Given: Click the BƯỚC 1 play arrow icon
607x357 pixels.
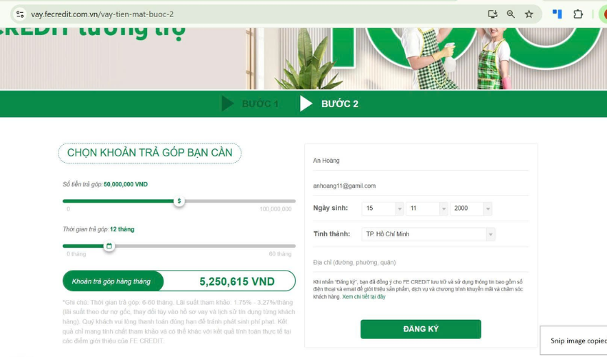Looking at the screenshot, I should [x=227, y=104].
